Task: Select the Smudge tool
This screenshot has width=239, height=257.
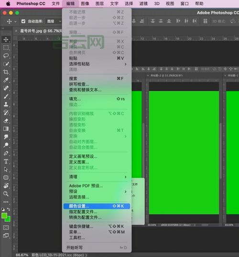Action: [x=6, y=137]
